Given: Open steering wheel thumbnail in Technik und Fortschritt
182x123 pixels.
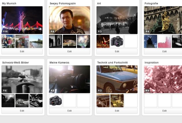Looking at the screenshot, I should click(103, 100).
